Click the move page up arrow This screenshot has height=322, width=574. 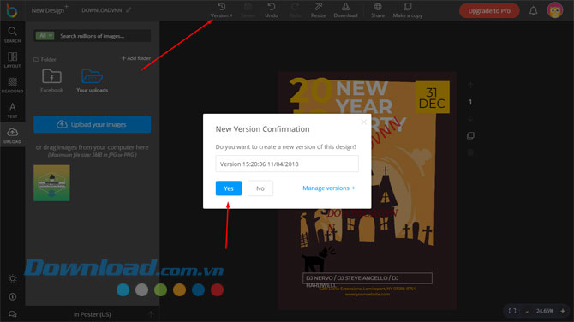point(470,86)
